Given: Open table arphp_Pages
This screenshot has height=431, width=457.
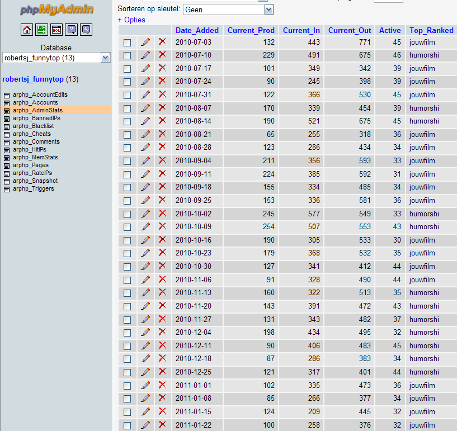Looking at the screenshot, I should (x=31, y=165).
